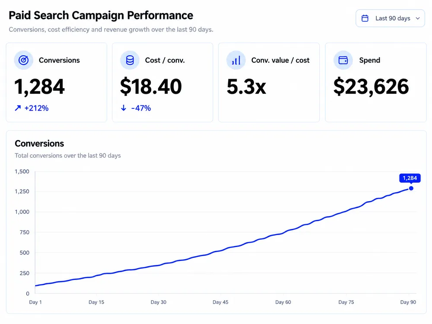Screen dimensions: 432x324
Task: Select the $23,626 spend value
Action: 371,87
